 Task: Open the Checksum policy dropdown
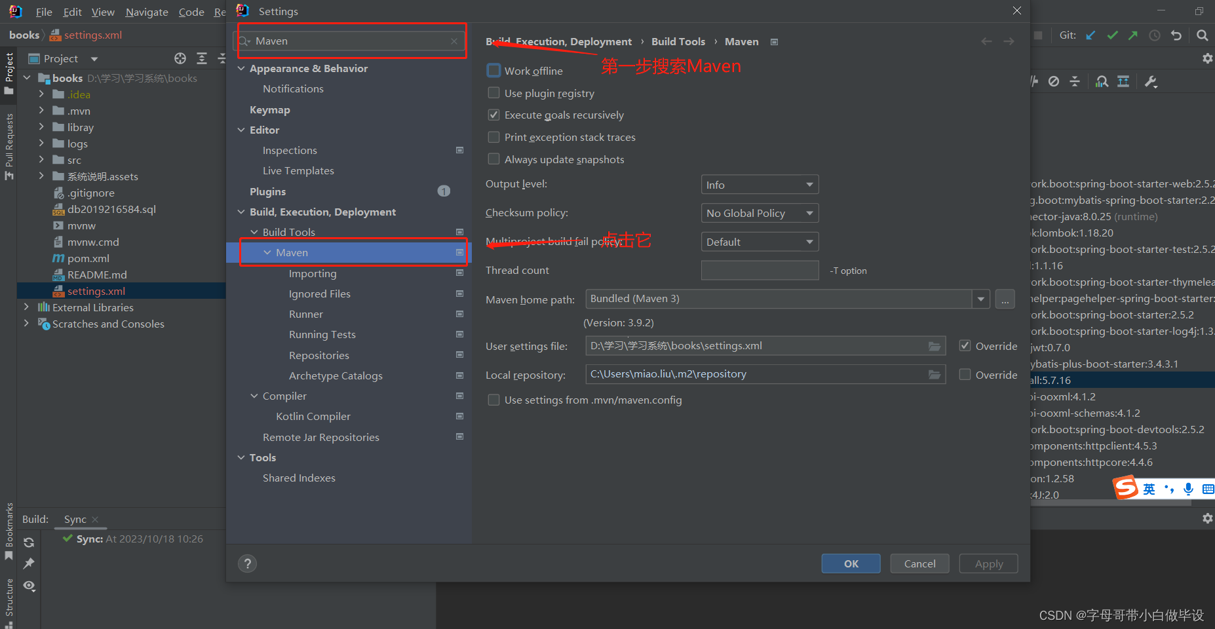(x=760, y=213)
